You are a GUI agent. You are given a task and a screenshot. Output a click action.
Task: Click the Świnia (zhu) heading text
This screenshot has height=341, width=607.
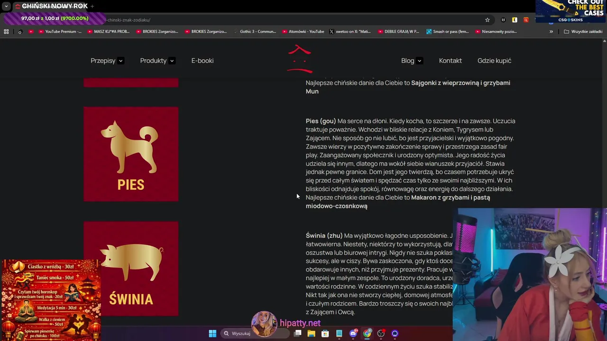click(324, 236)
